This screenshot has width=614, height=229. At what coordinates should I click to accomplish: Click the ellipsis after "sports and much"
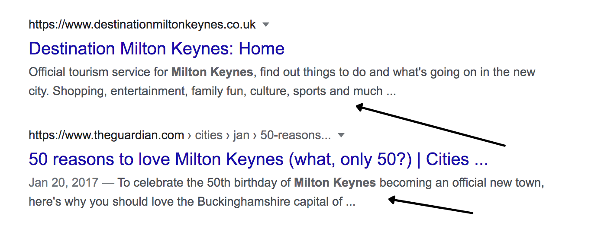(x=391, y=92)
